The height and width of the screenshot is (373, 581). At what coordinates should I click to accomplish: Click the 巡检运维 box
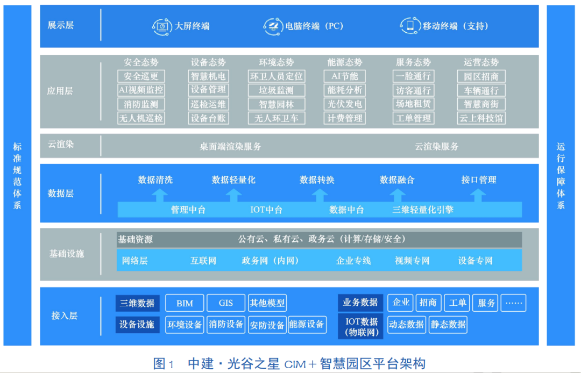[x=208, y=104]
